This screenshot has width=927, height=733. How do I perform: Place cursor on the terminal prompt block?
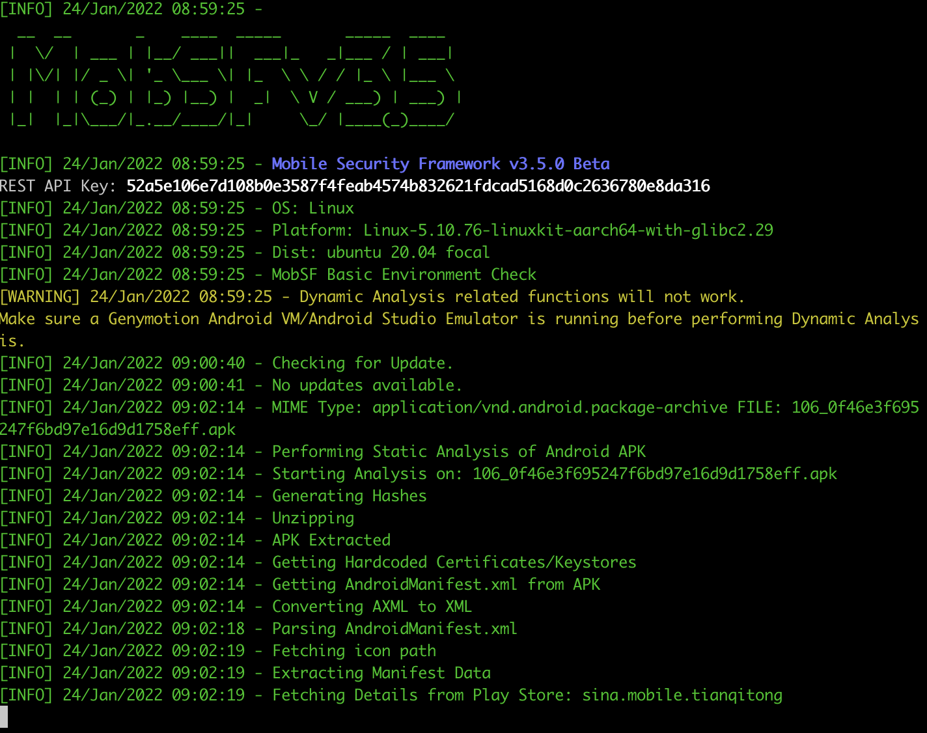4,716
